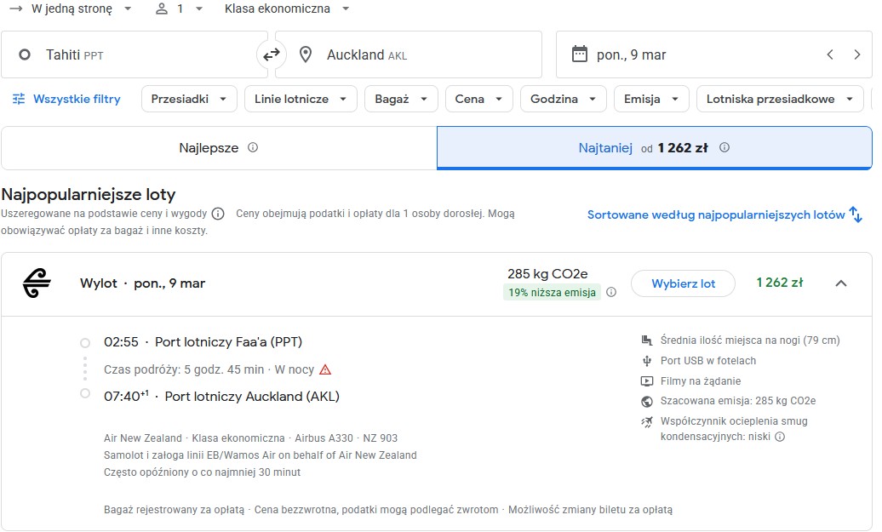
Task: Click the calendar icon in date field
Action: (x=580, y=54)
